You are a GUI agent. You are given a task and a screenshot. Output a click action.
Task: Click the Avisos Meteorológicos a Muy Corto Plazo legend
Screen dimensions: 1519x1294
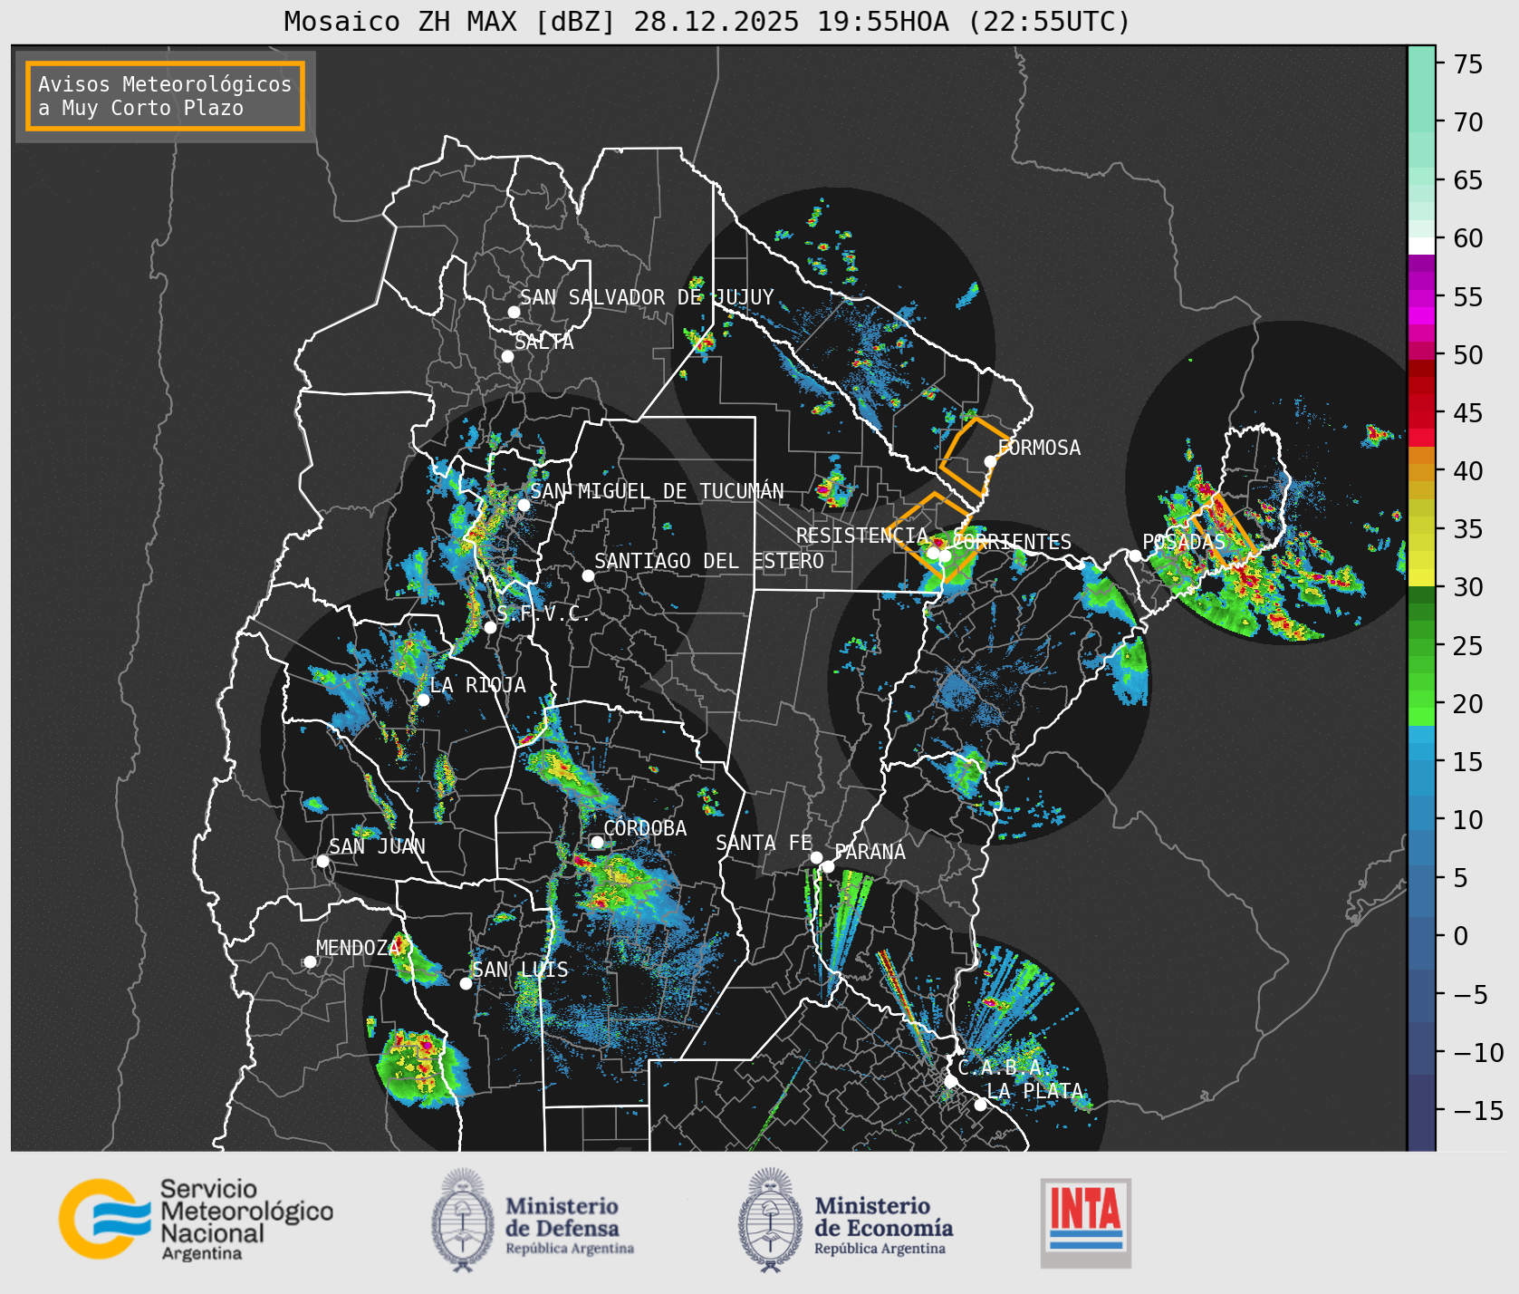tap(165, 96)
